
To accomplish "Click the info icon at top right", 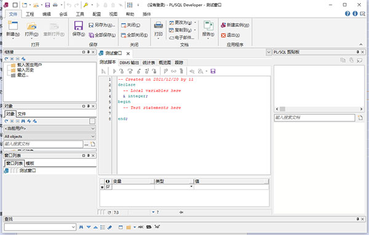I will coord(355,13).
